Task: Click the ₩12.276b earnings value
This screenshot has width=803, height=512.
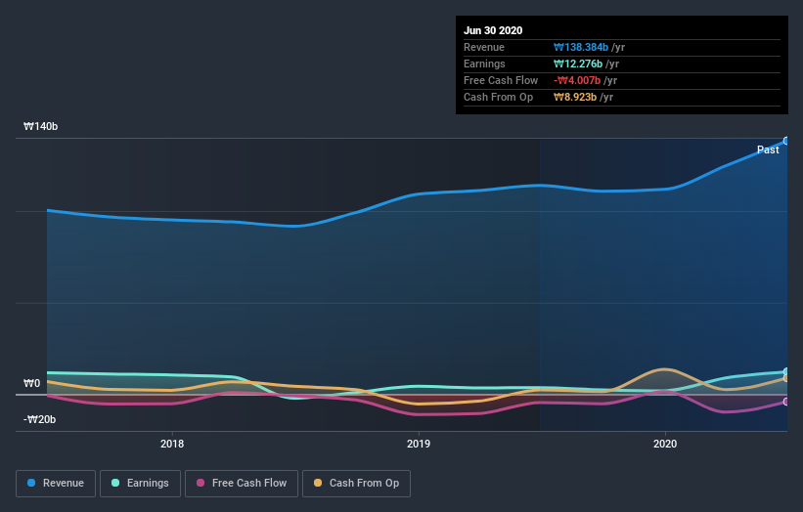Action: (x=578, y=64)
